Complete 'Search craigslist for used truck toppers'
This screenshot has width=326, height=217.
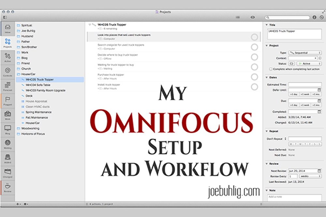[255, 47]
